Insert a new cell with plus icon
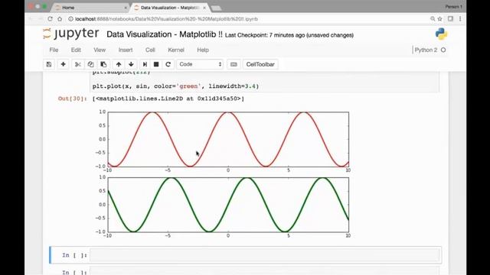The image size is (490, 275). coord(63,64)
